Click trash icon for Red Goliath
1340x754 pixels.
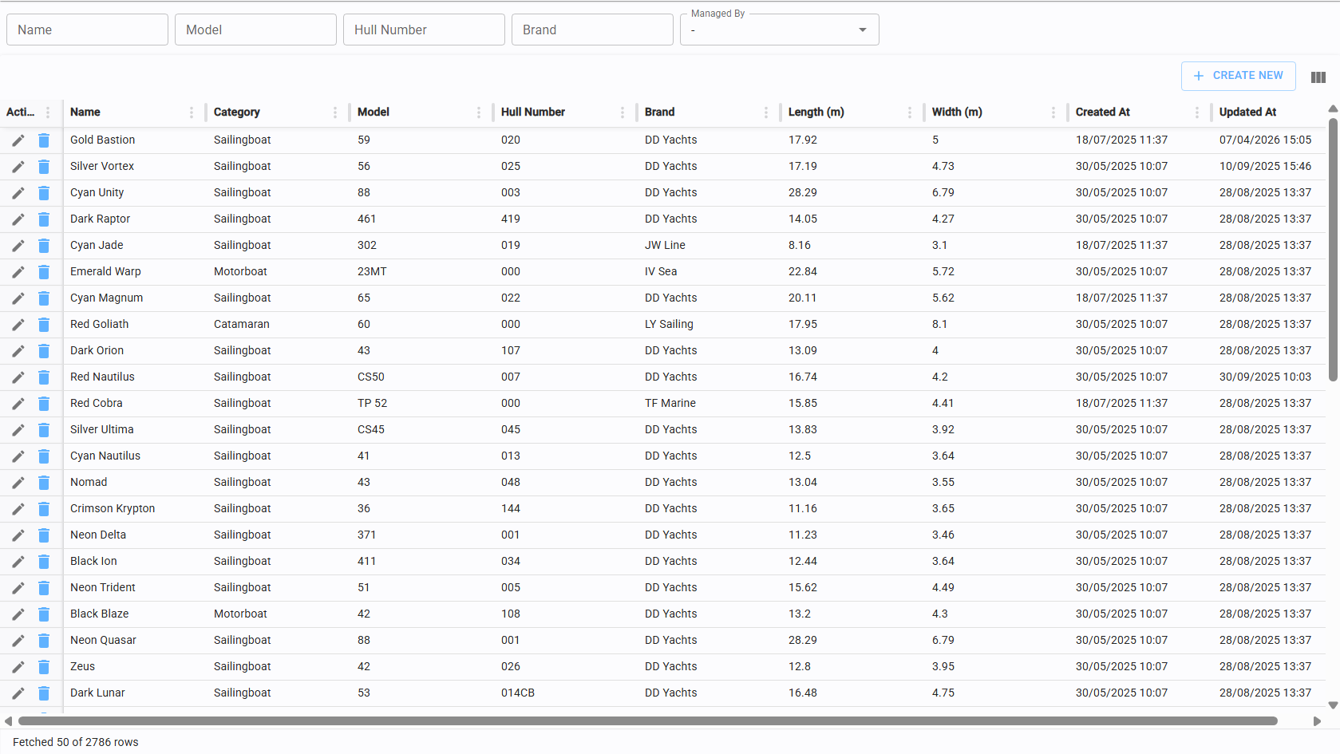pos(44,325)
